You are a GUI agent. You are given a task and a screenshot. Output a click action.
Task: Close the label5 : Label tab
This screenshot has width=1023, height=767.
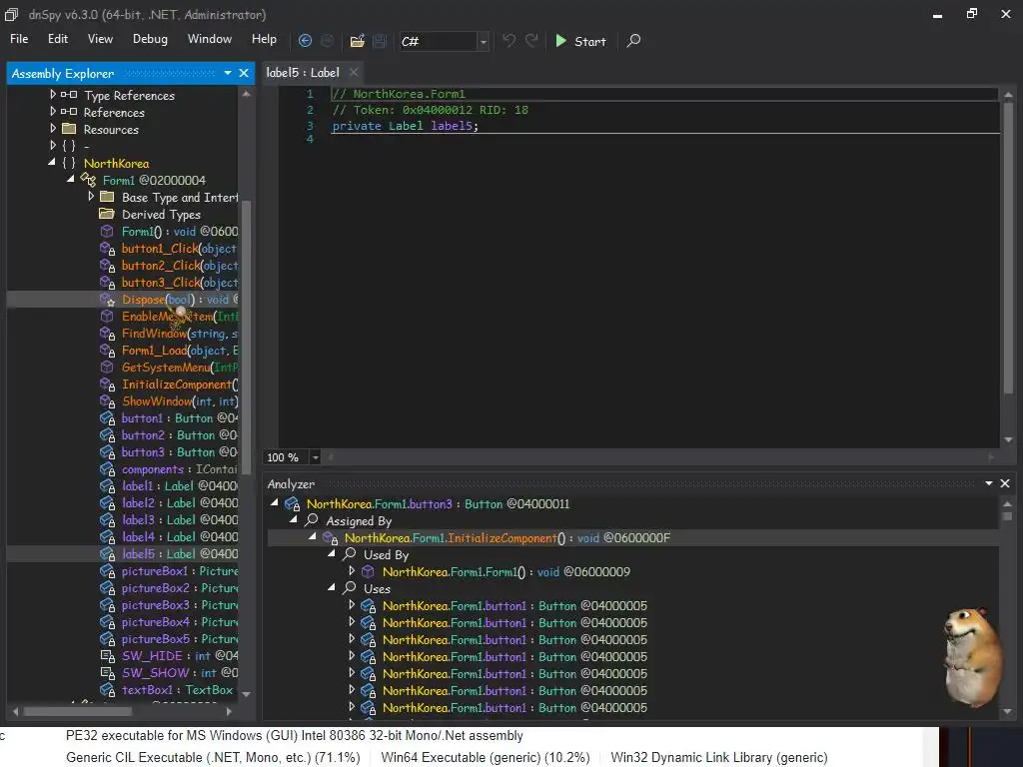click(354, 72)
